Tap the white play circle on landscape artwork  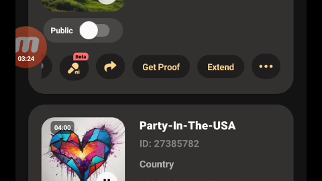point(107,2)
